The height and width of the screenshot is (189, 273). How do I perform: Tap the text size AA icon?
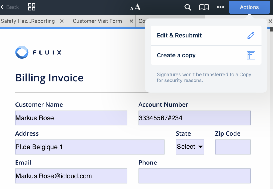[135, 7]
